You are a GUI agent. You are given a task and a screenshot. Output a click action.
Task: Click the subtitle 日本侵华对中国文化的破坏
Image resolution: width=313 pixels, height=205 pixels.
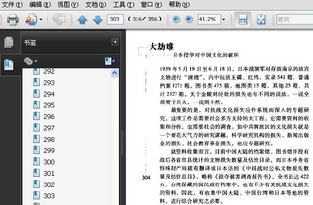(x=206, y=55)
